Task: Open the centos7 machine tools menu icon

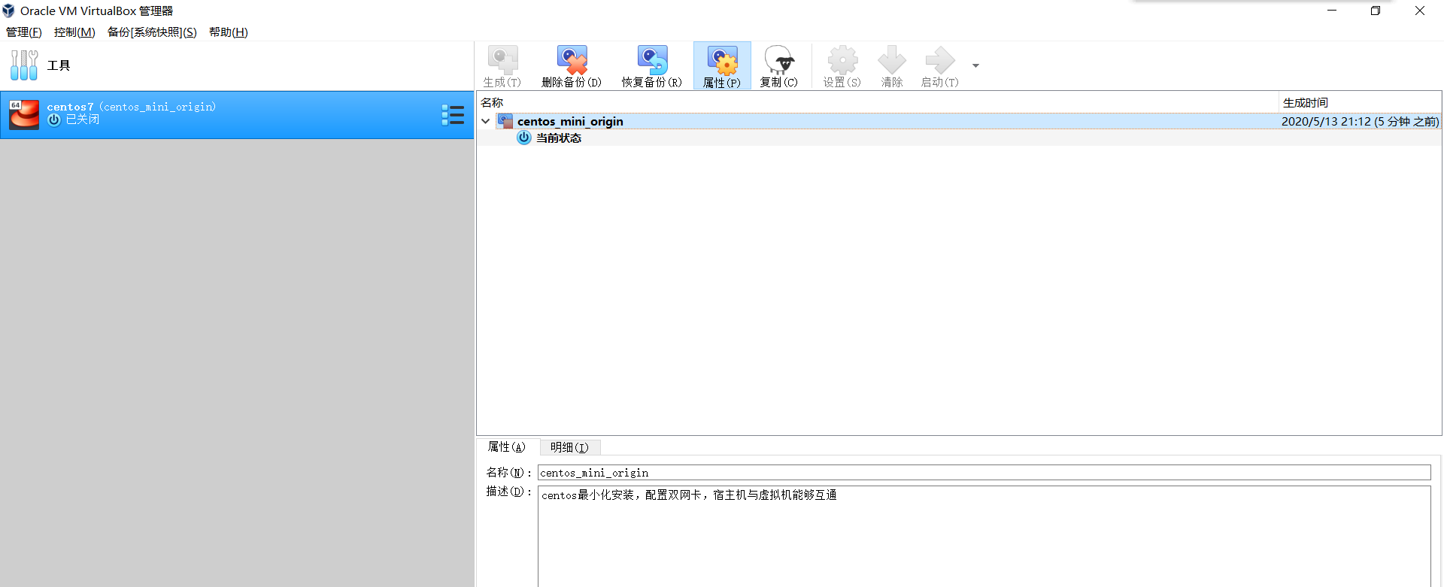Action: click(x=453, y=114)
